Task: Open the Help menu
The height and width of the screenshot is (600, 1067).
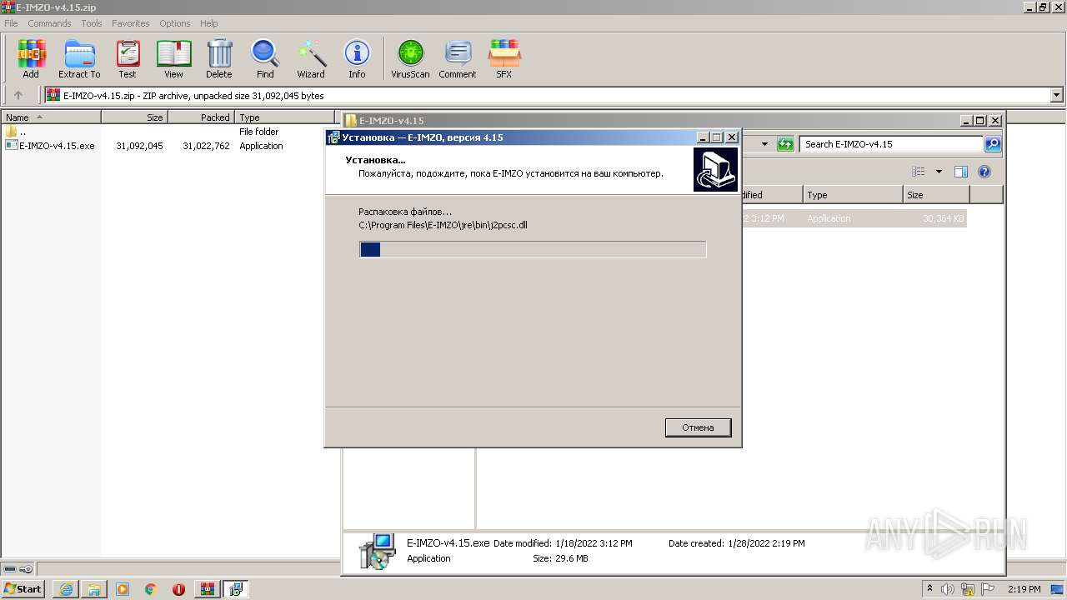Action: [209, 23]
